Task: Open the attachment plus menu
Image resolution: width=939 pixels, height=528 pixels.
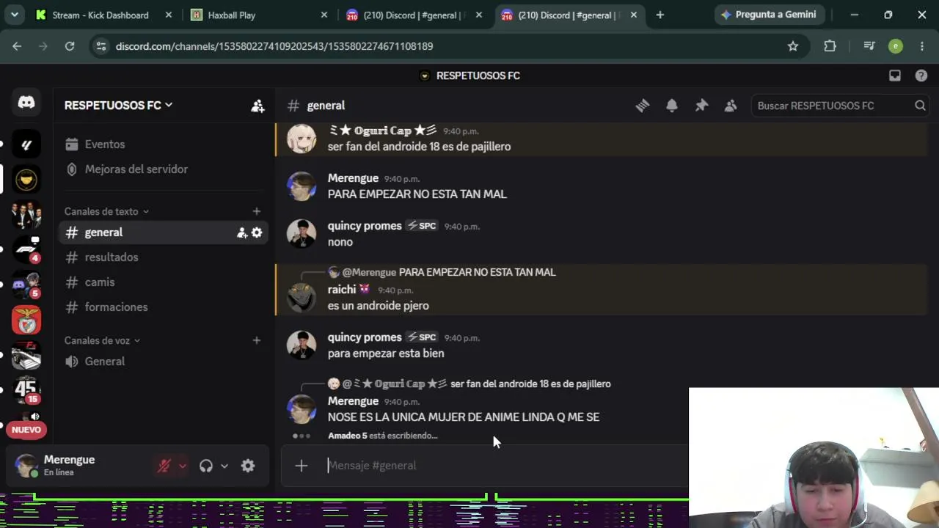Action: coord(301,466)
